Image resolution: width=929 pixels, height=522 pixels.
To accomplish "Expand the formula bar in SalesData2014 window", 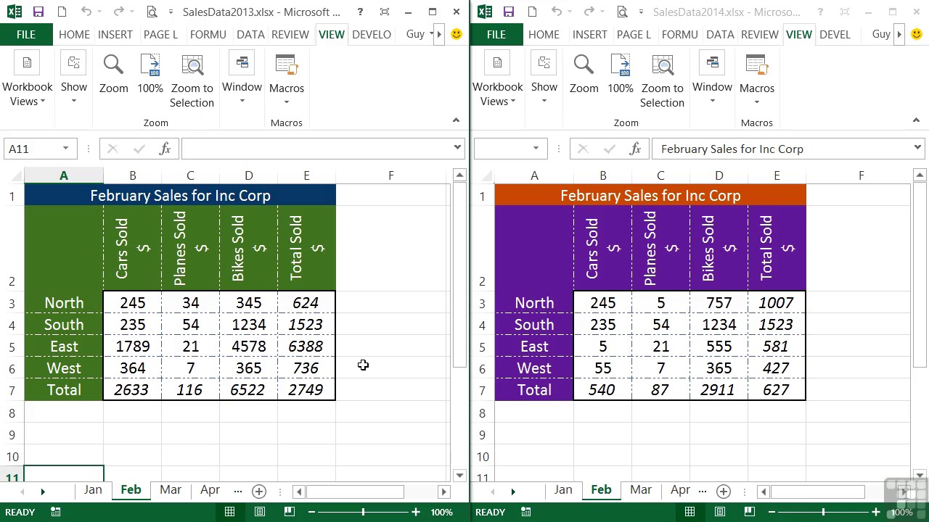I will [917, 148].
